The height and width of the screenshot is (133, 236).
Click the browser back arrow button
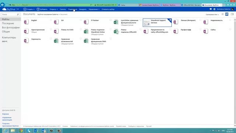coord(3,5)
